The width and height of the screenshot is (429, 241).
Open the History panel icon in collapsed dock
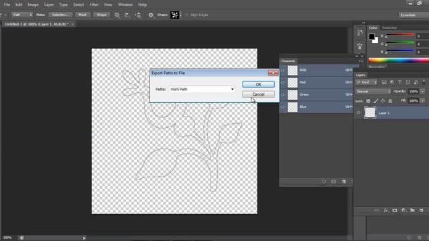(360, 33)
